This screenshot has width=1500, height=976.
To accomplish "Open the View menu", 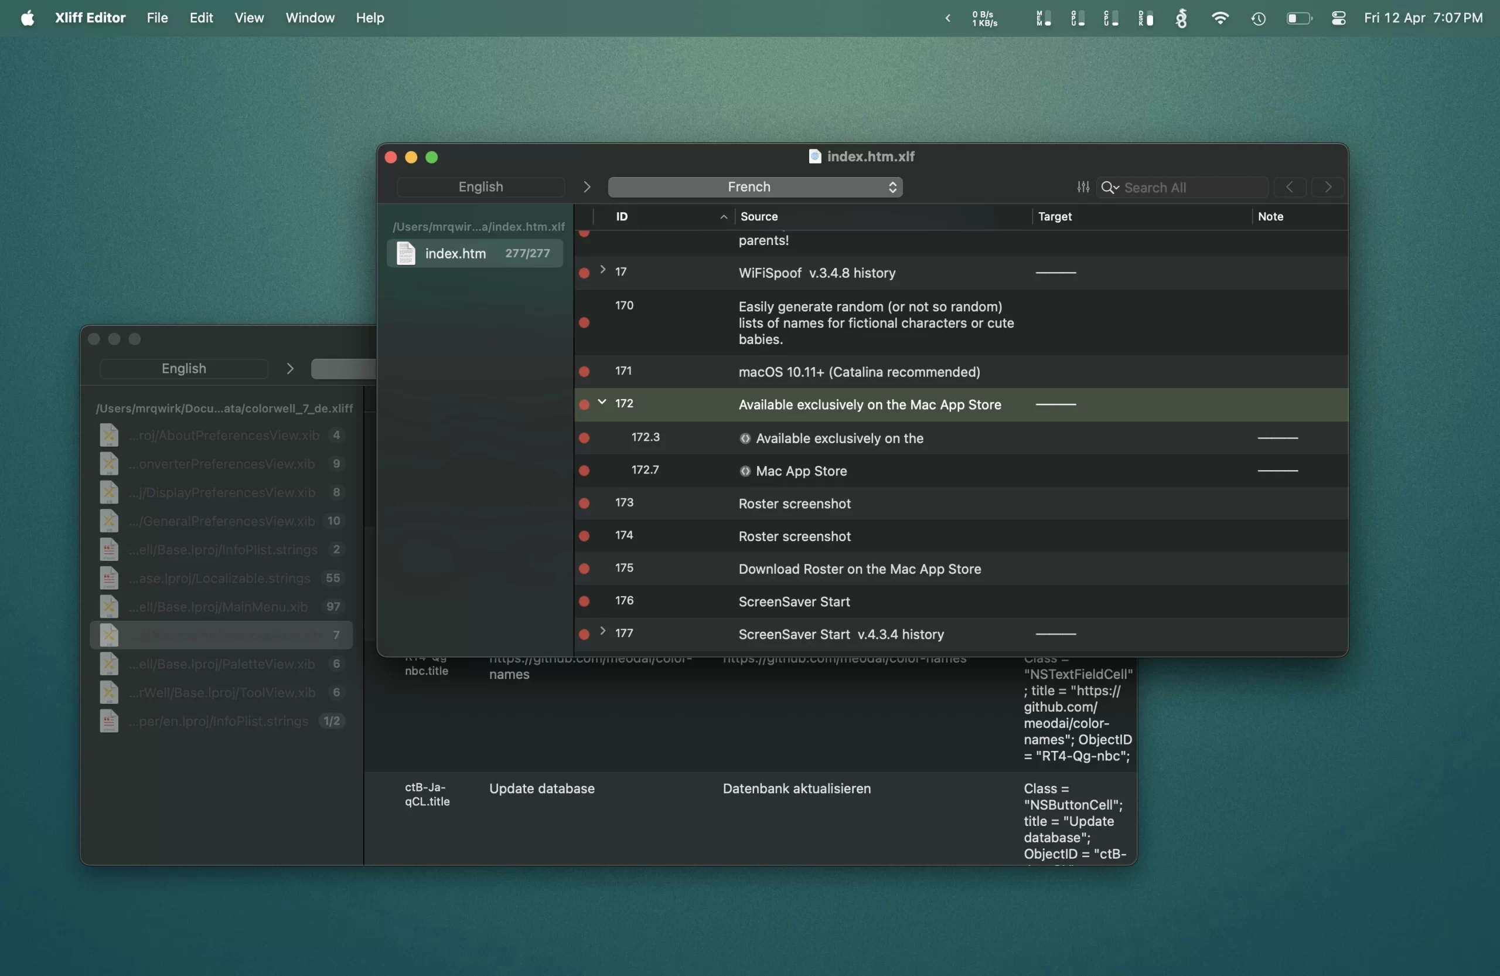I will 249,18.
